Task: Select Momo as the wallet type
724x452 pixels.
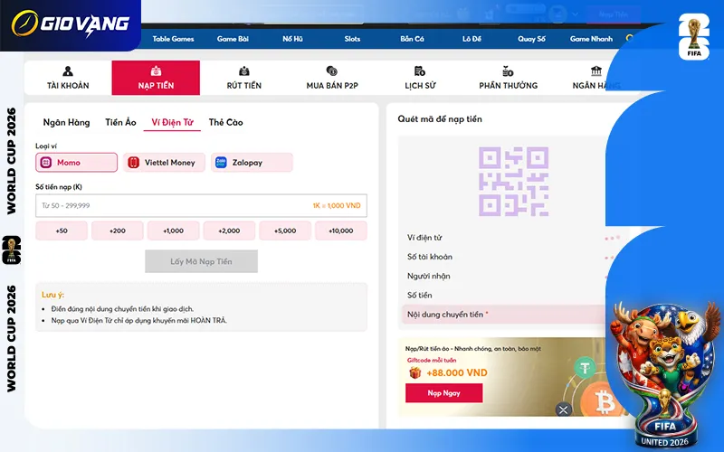Action: pyautogui.click(x=77, y=163)
